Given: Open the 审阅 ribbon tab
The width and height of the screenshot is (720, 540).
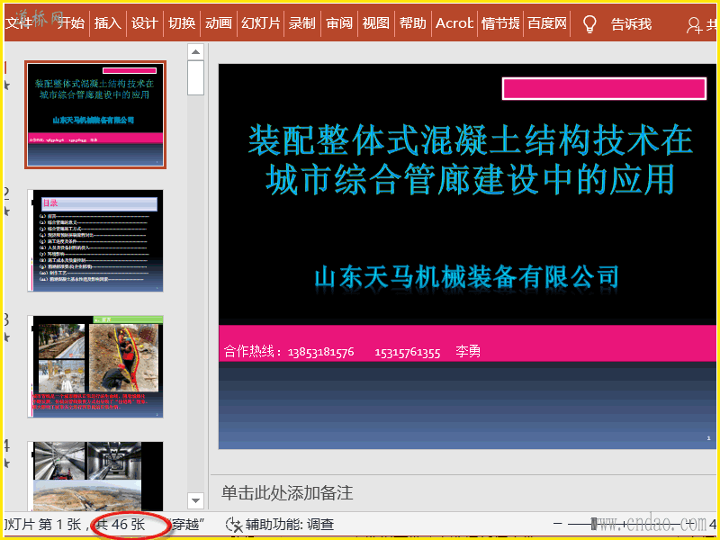Looking at the screenshot, I should tap(339, 23).
